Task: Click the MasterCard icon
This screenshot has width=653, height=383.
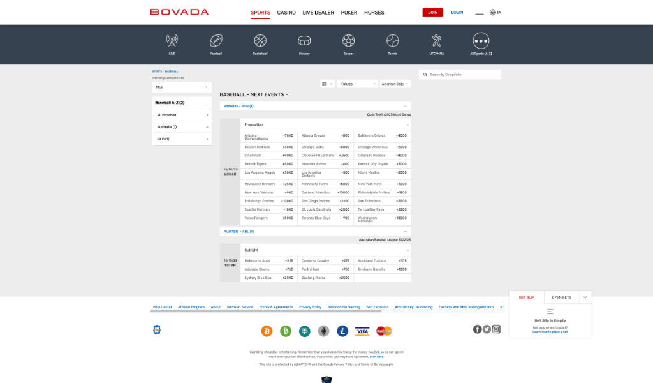Action: (384, 331)
